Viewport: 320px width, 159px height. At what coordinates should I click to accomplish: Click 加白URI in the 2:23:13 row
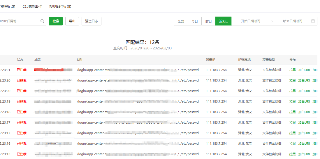coord(304,154)
